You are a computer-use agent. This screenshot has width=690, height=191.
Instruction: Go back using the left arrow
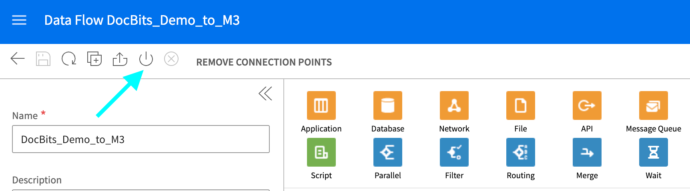(18, 59)
